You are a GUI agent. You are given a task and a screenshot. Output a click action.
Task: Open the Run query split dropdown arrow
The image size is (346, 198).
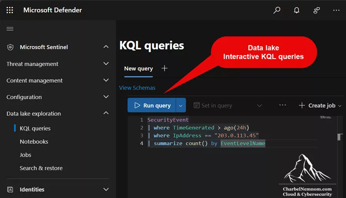(181, 105)
